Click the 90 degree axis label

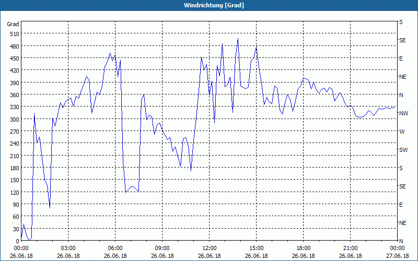(x=16, y=205)
